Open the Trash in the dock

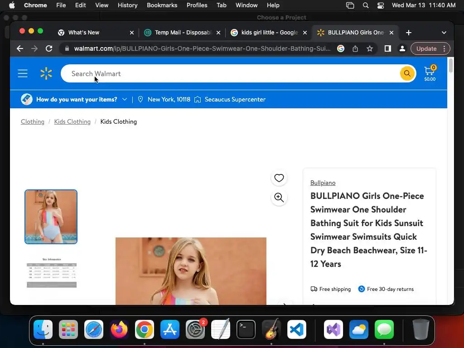[x=421, y=329]
